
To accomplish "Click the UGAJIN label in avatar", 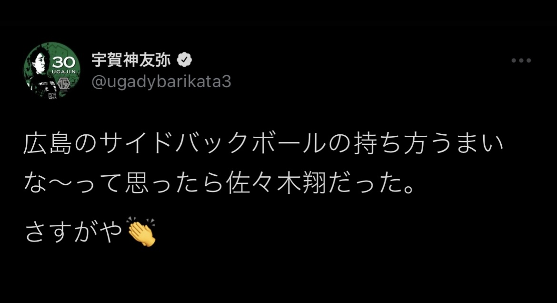I will pyautogui.click(x=64, y=72).
